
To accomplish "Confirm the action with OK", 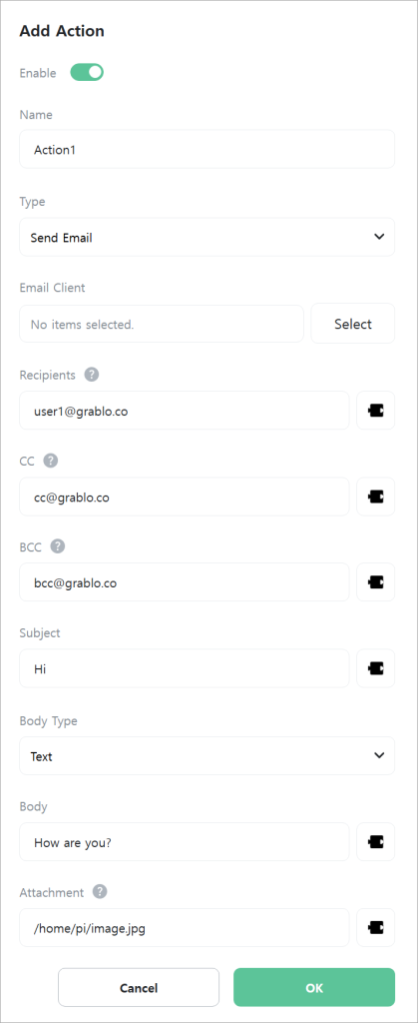I will 314,987.
